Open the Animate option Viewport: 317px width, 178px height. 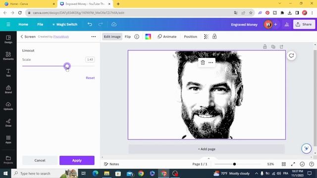[x=167, y=37]
